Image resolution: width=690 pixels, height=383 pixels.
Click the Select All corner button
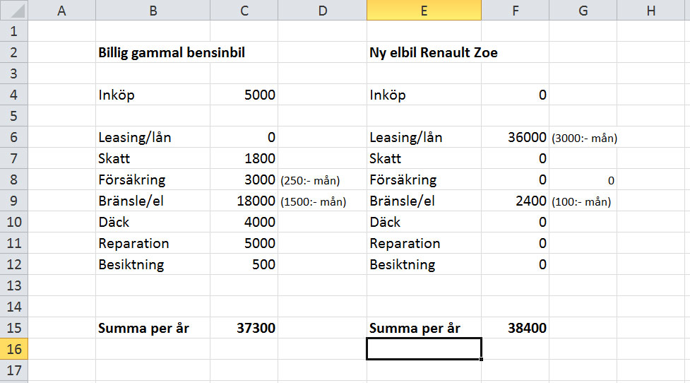[13, 10]
